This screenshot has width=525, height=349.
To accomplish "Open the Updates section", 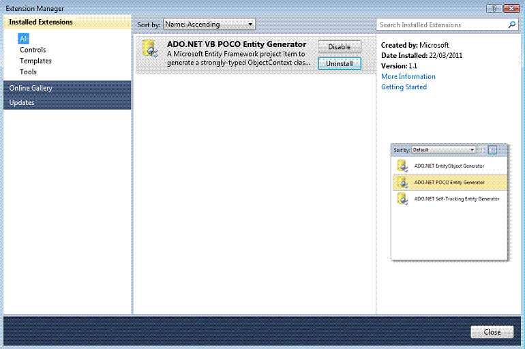I will 67,102.
